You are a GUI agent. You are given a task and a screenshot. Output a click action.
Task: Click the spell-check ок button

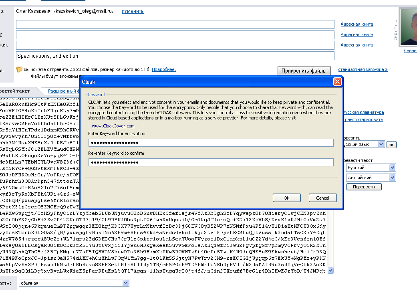pos(391,145)
